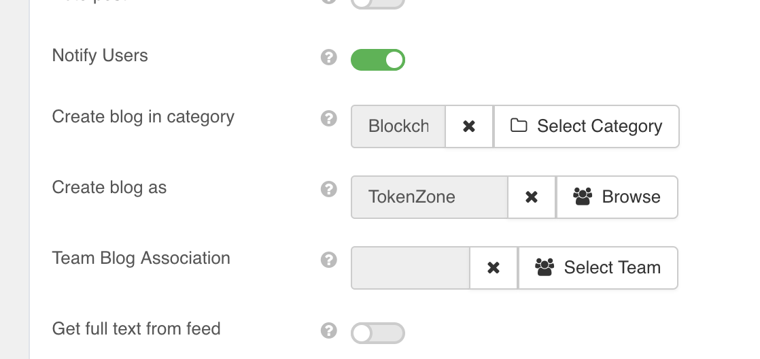Remove TokenZone author using the X button
The height and width of the screenshot is (359, 760).
[532, 197]
